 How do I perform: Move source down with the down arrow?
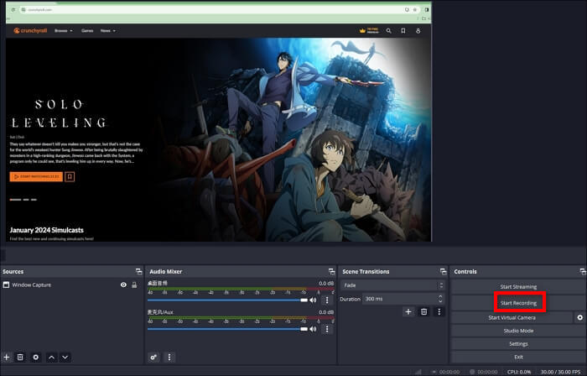pyautogui.click(x=65, y=358)
